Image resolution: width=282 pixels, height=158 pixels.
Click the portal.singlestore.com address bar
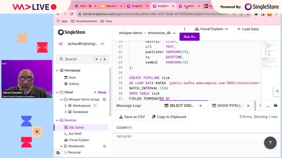click(156, 14)
